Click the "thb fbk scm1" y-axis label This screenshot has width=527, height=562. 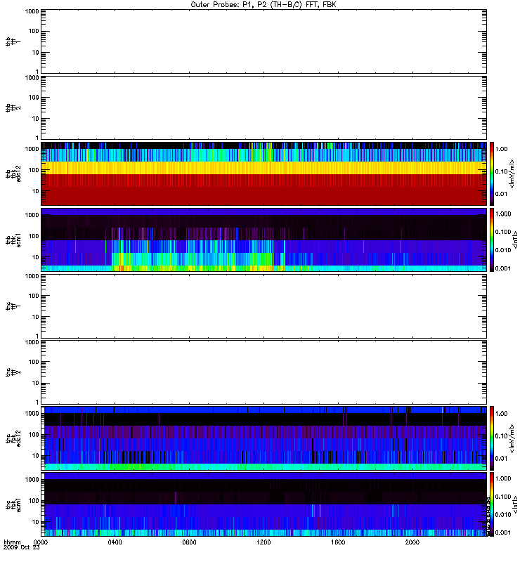[x=13, y=240]
